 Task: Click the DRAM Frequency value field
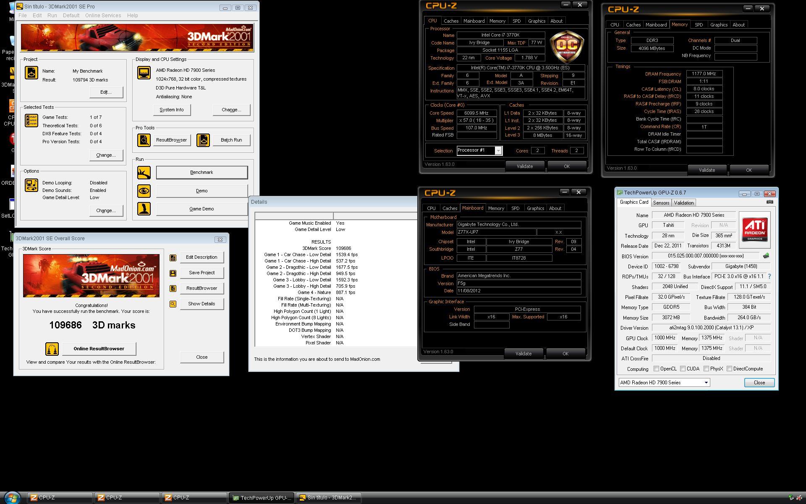pos(704,73)
